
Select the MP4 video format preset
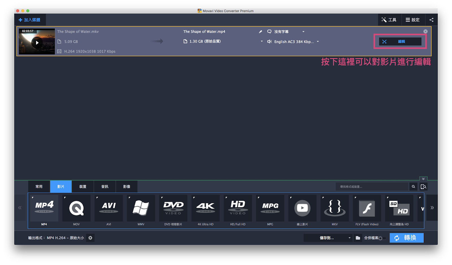[44, 208]
